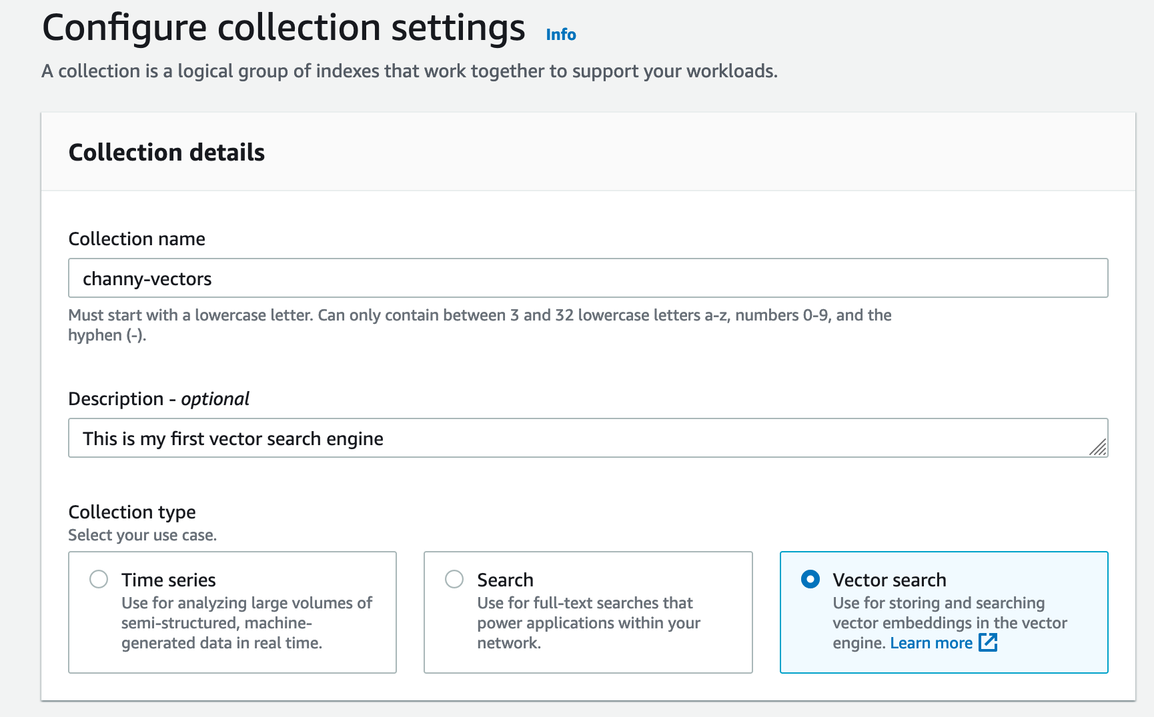
Task: Click the Vector search option title text
Action: (x=889, y=580)
